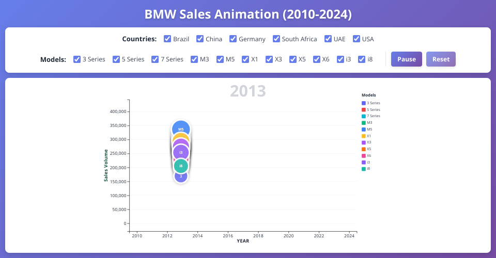The height and width of the screenshot is (258, 496).
Task: Uncheck South Africa checkbox
Action: 276,39
